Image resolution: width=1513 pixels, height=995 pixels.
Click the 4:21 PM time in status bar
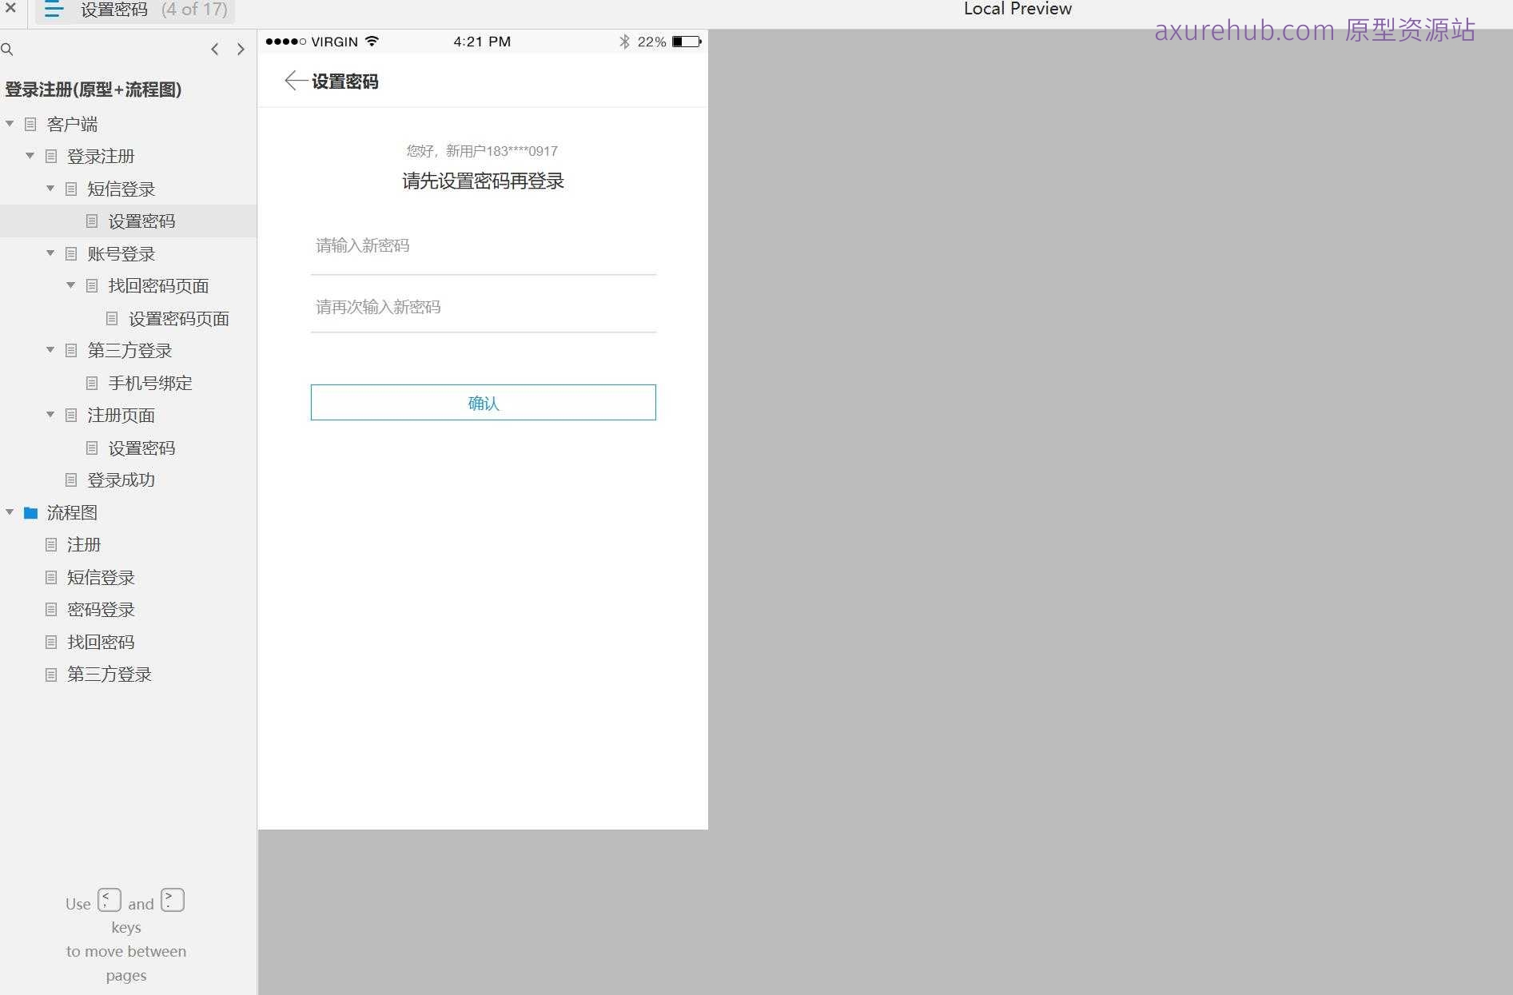(482, 42)
